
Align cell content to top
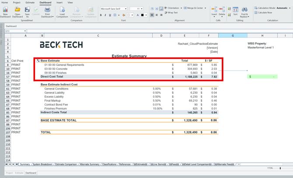click(152, 9)
